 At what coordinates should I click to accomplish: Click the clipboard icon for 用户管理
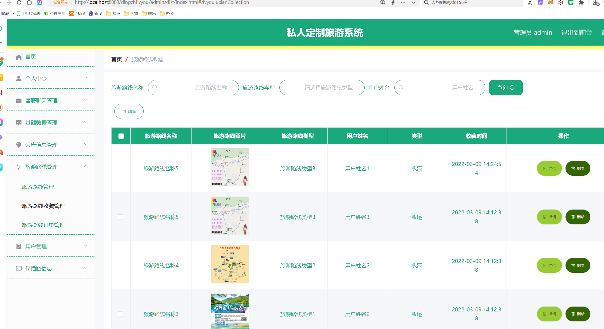tap(19, 246)
